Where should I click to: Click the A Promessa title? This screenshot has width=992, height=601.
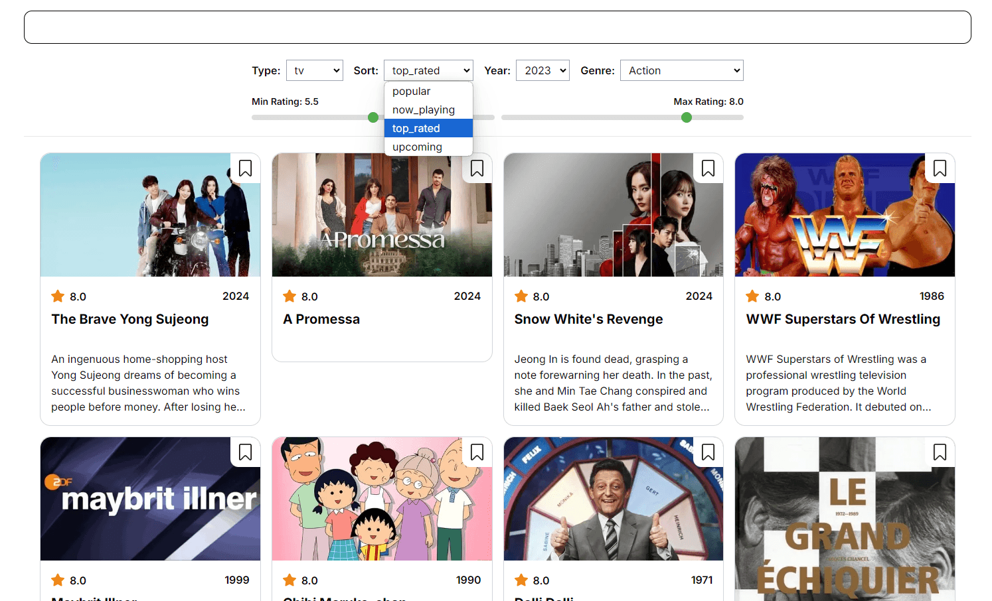(x=321, y=319)
